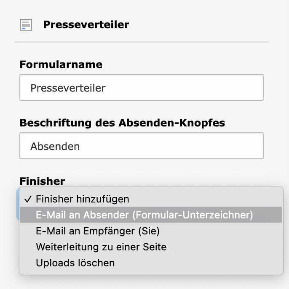Click the 'Formularname' field label
The height and width of the screenshot is (289, 289).
tap(61, 65)
